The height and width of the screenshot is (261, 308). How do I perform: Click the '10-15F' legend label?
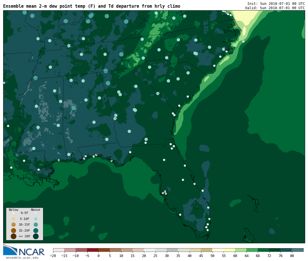[x=25, y=224]
